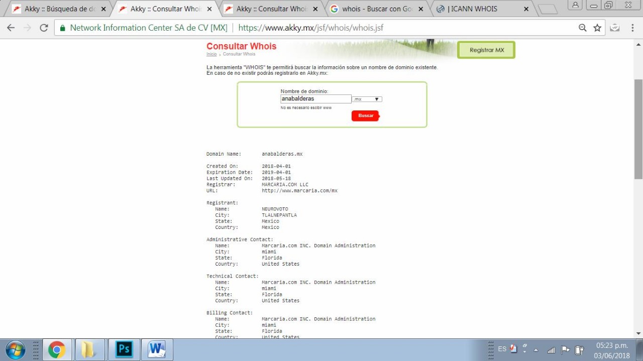
Task: Open Word from the taskbar
Action: (x=157, y=349)
